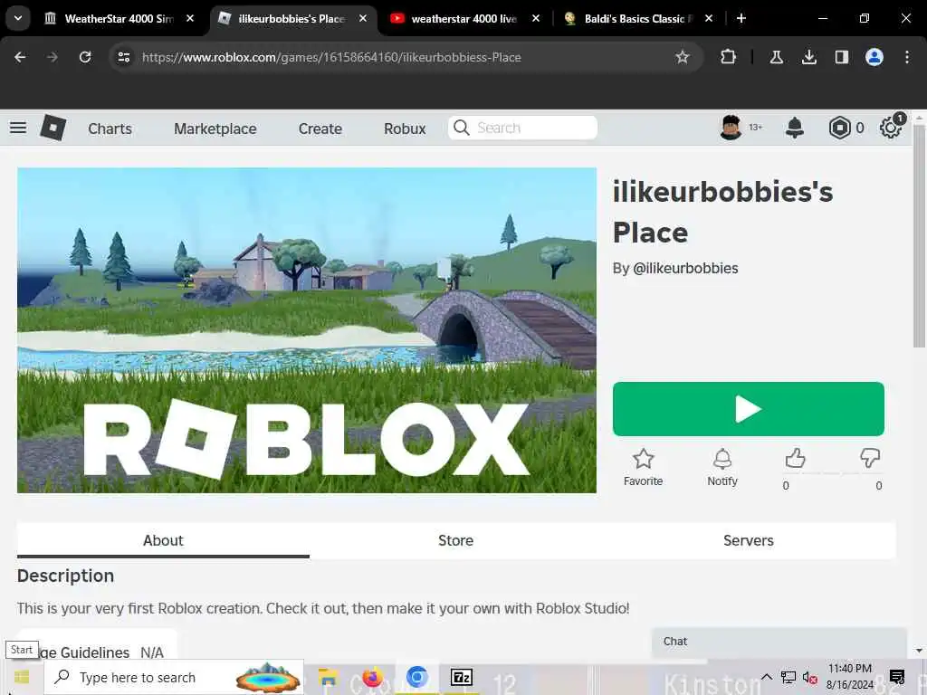Viewport: 927px width, 695px height.
Task: Switch to the Store tab
Action: 456,540
